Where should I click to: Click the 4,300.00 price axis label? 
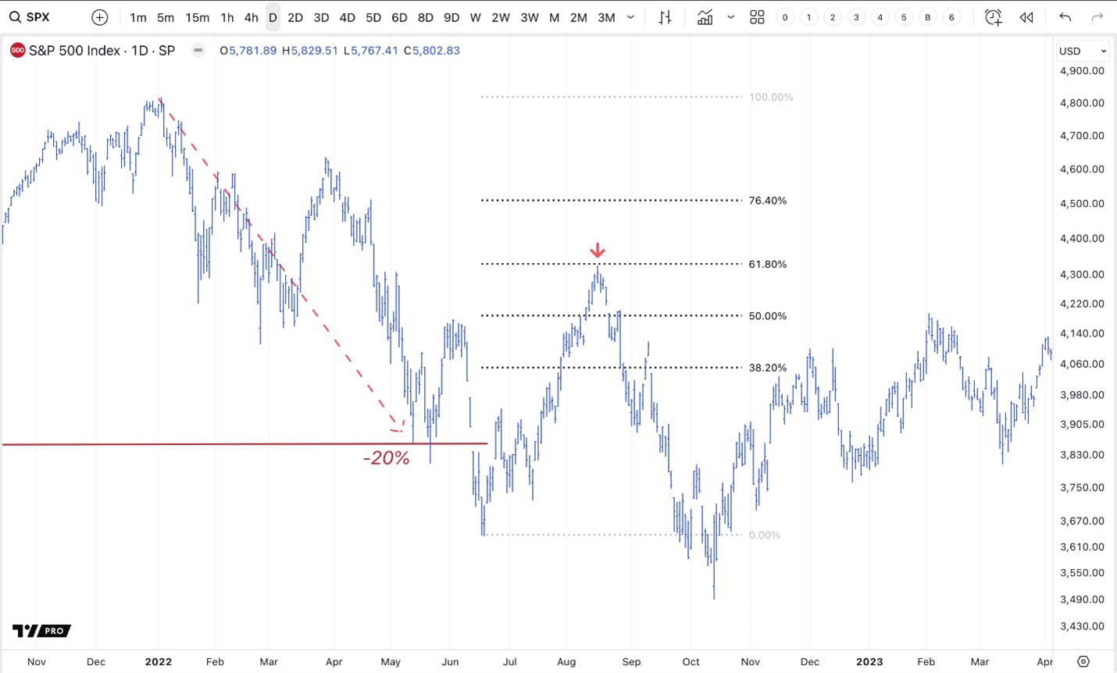click(x=1082, y=275)
